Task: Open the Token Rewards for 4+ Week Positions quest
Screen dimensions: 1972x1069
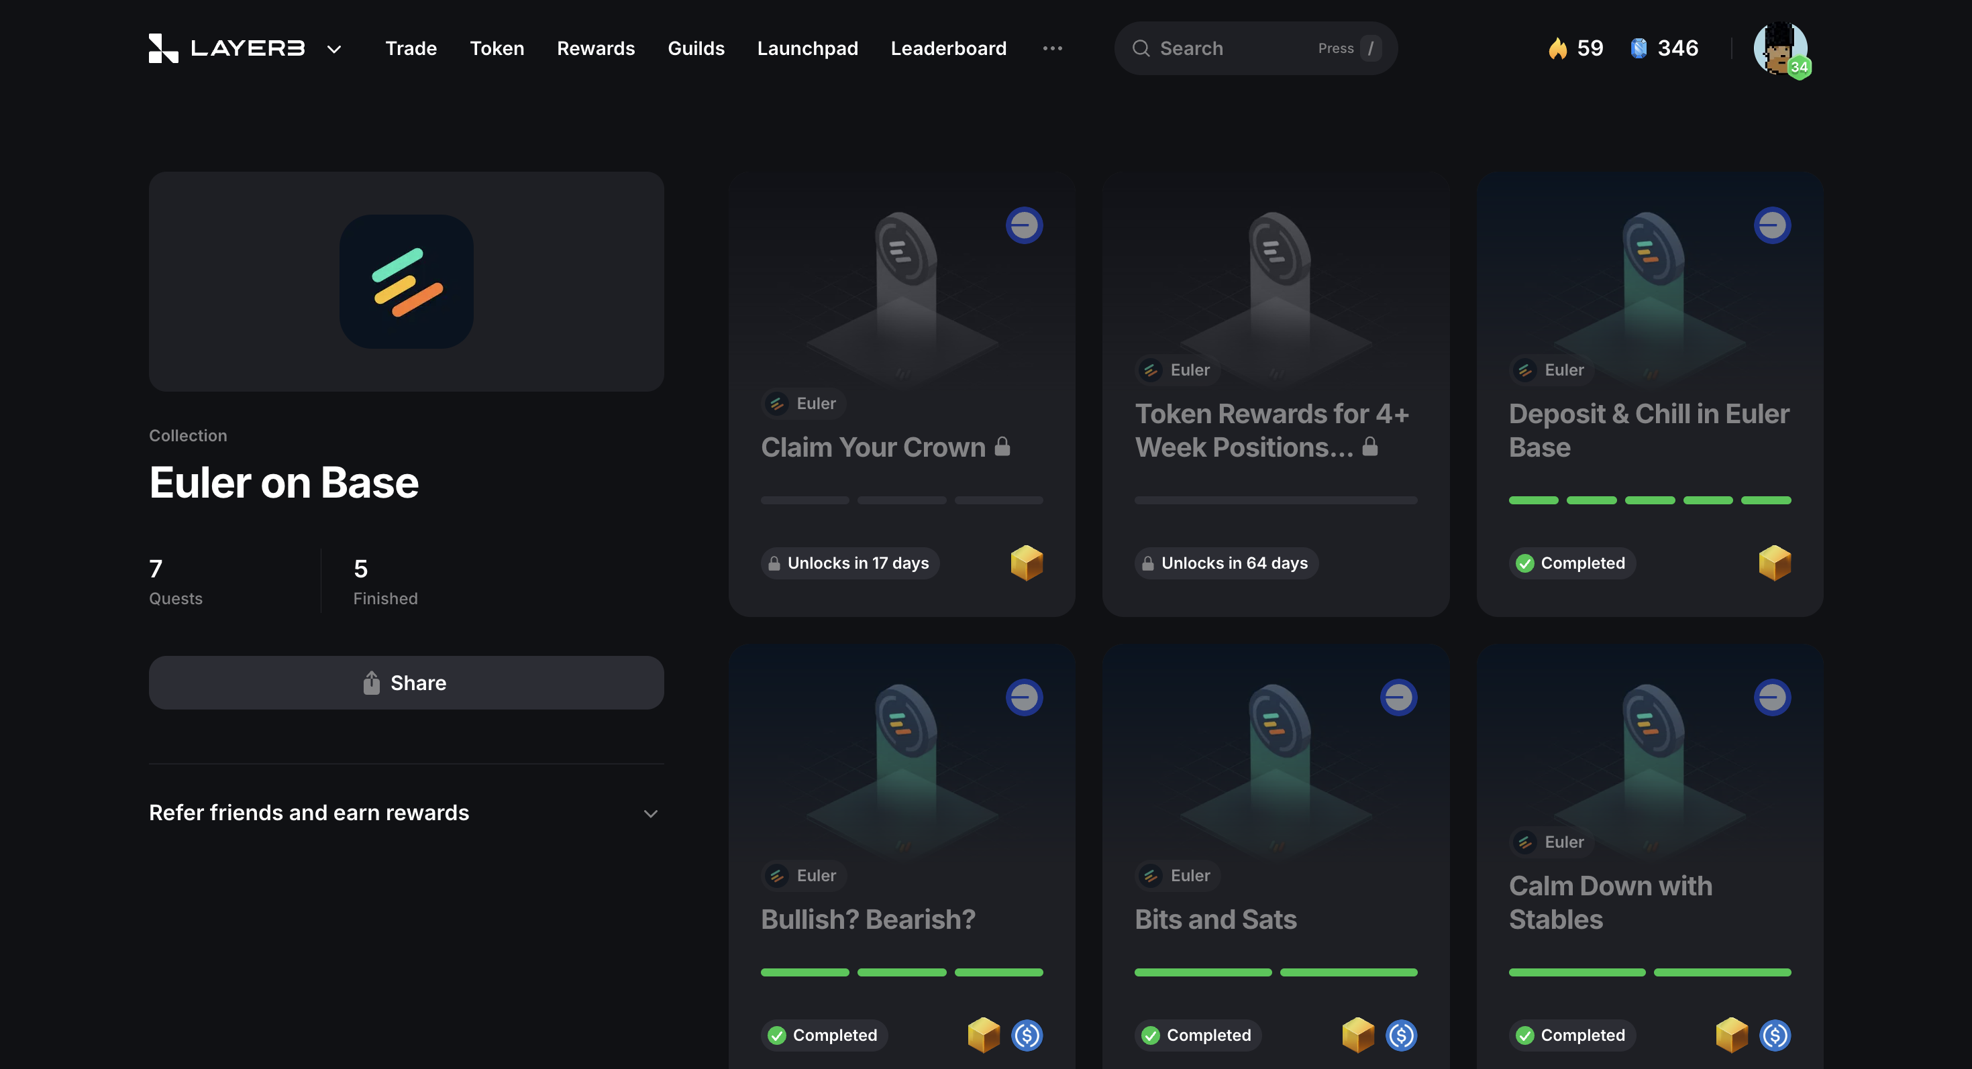Action: (x=1276, y=394)
